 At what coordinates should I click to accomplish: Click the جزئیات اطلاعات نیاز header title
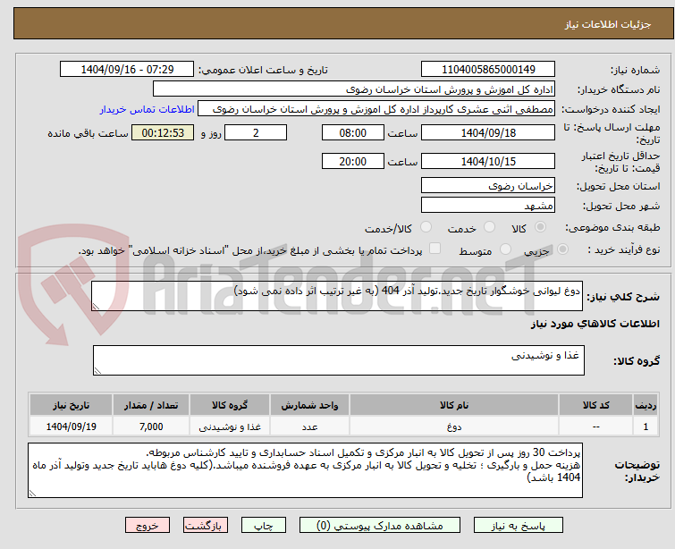pyautogui.click(x=608, y=24)
